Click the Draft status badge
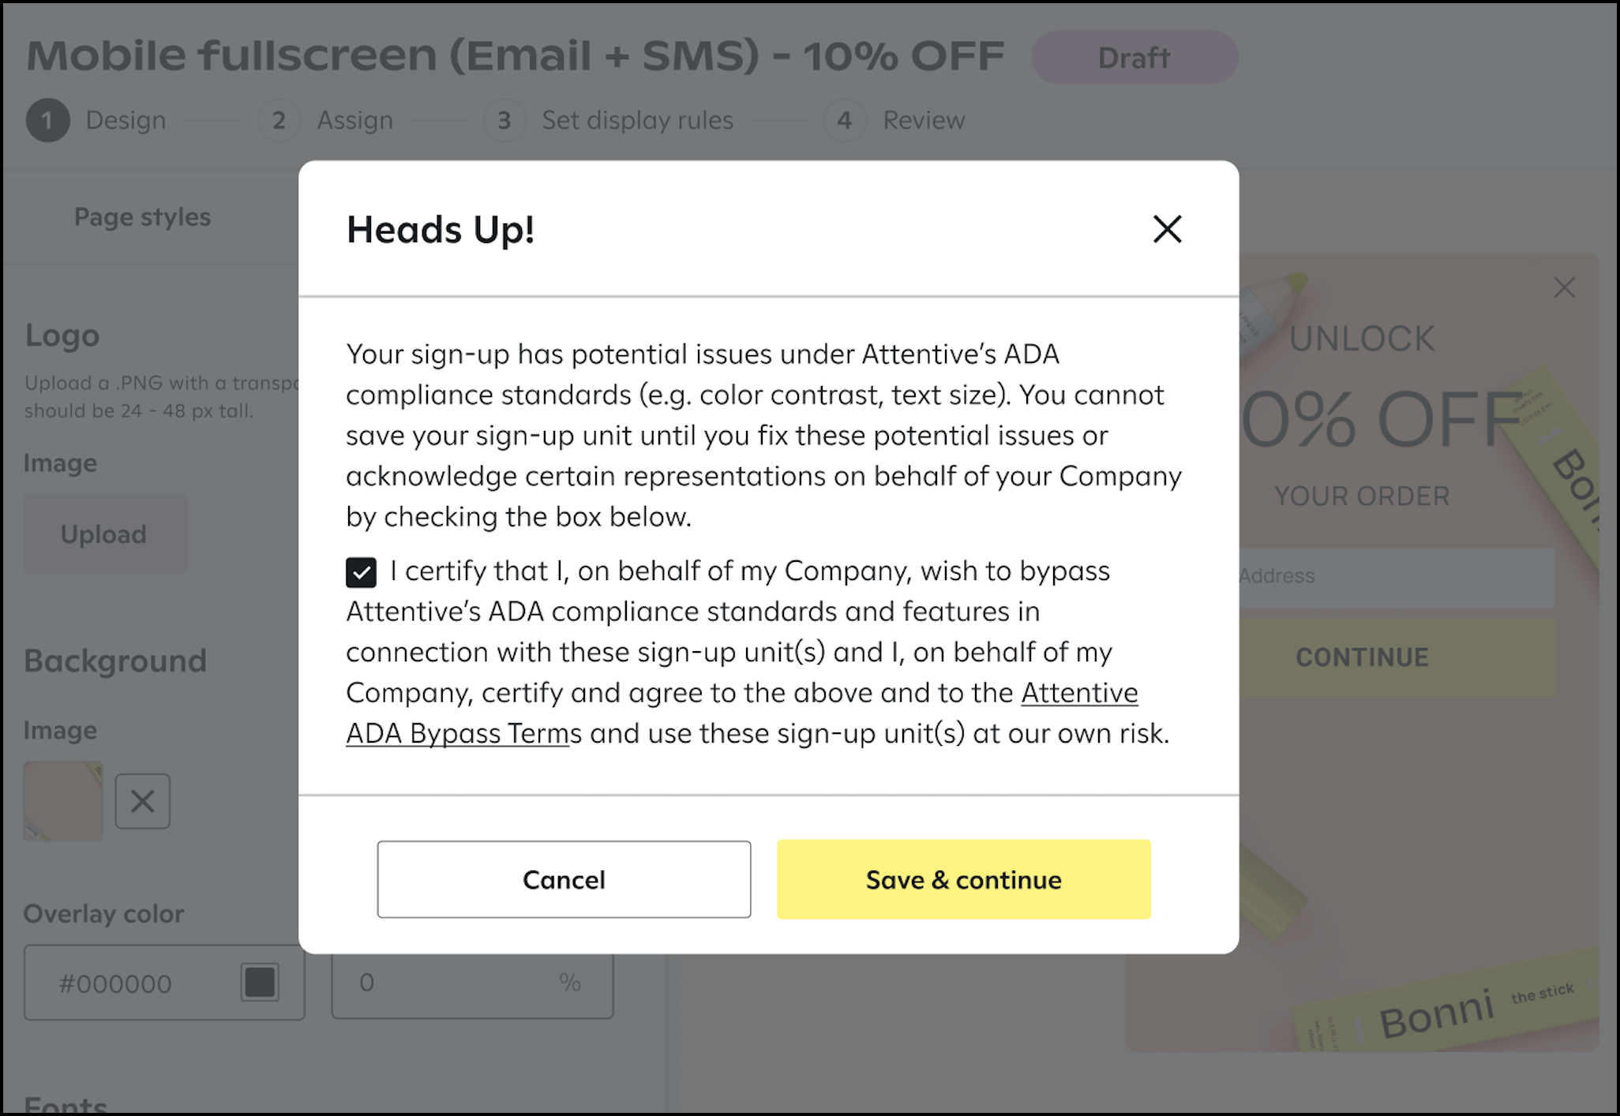Screen dimensions: 1620x1116 click(1134, 58)
